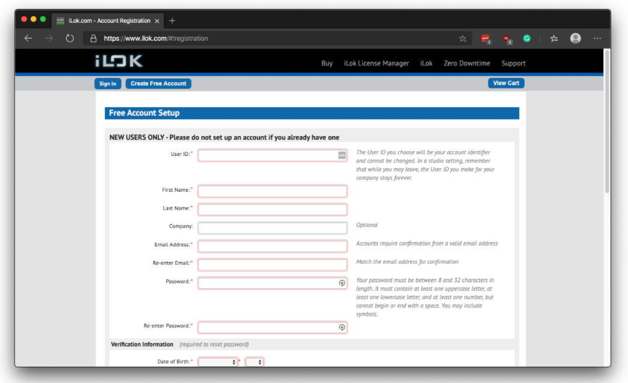Click the iLok logo
The height and width of the screenshot is (383, 628).
point(119,62)
